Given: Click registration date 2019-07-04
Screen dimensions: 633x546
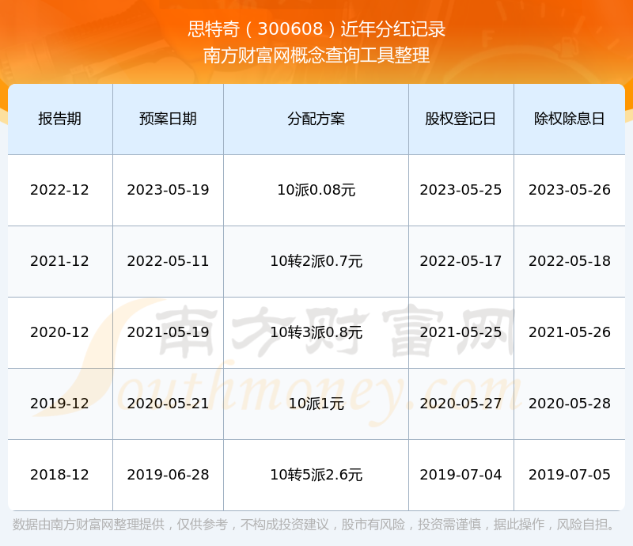Looking at the screenshot, I should click(x=461, y=475).
